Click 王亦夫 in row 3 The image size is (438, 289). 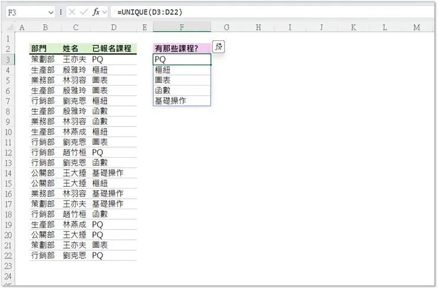pos(75,60)
